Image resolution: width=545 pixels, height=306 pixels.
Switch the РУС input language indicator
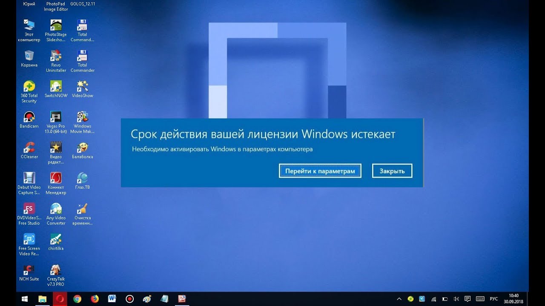pos(494,299)
